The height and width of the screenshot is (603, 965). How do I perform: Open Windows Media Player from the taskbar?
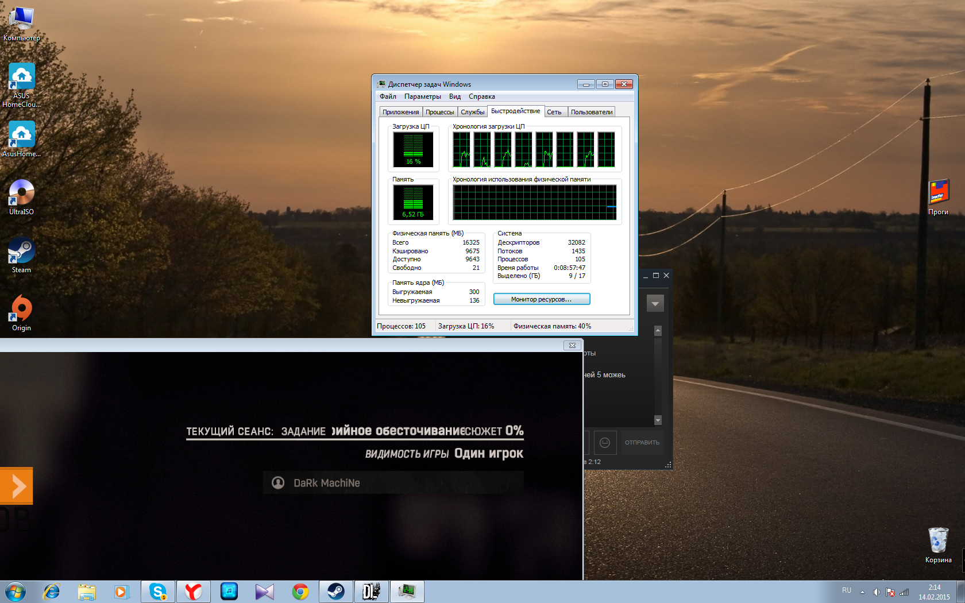click(x=121, y=592)
